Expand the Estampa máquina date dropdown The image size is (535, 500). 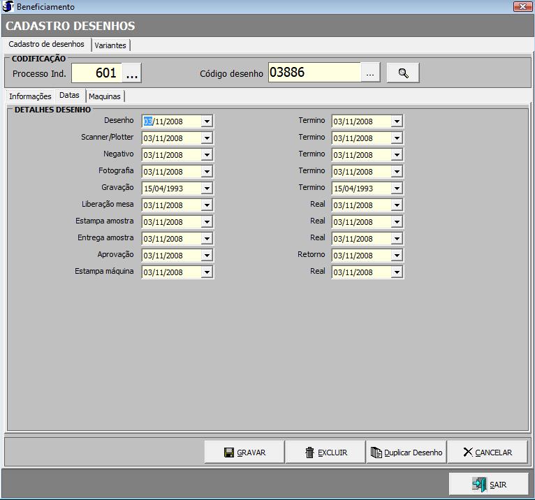[x=207, y=272]
